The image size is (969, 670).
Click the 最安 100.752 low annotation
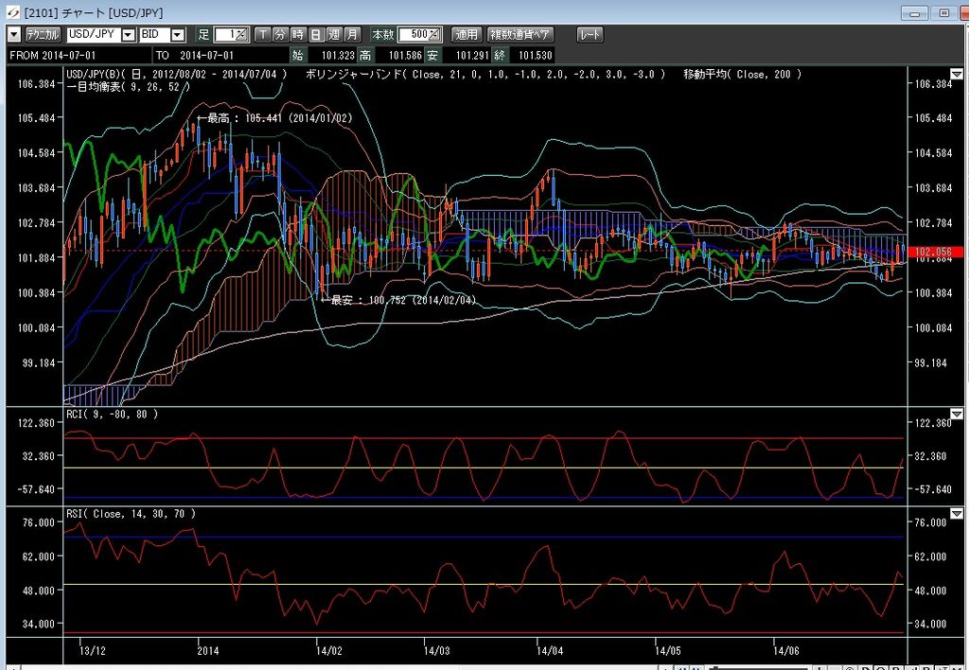click(x=399, y=300)
